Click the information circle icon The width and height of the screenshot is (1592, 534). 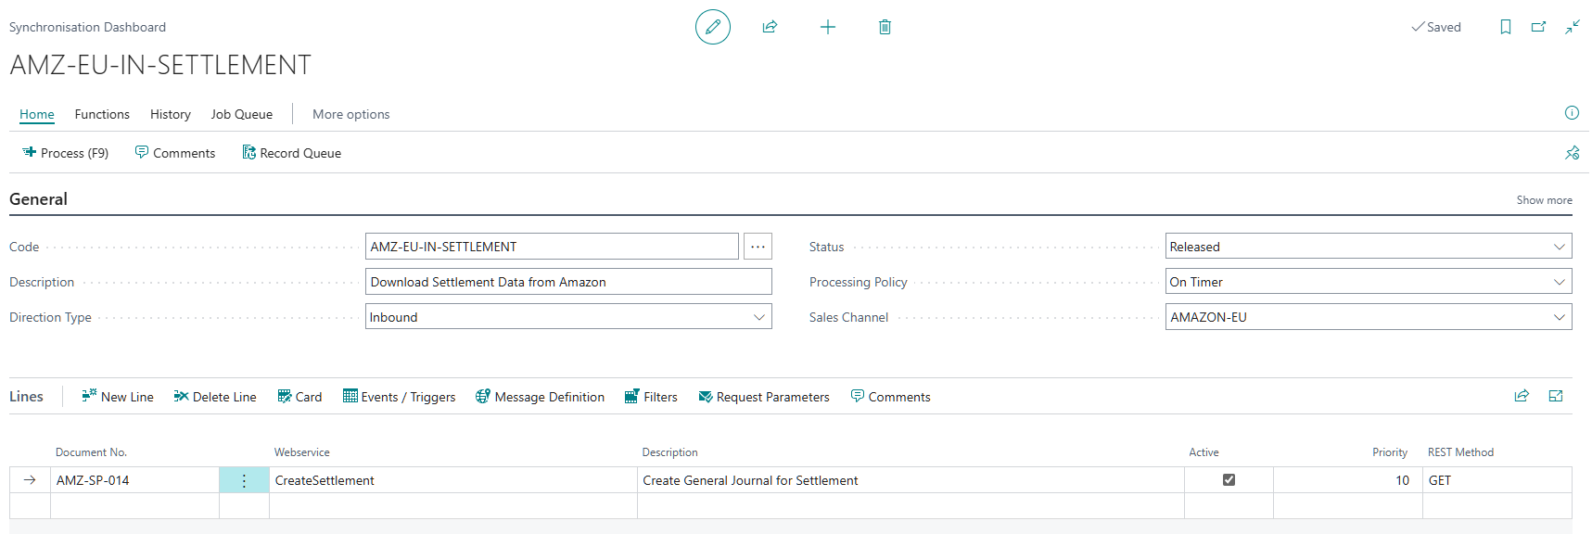coord(1572,113)
